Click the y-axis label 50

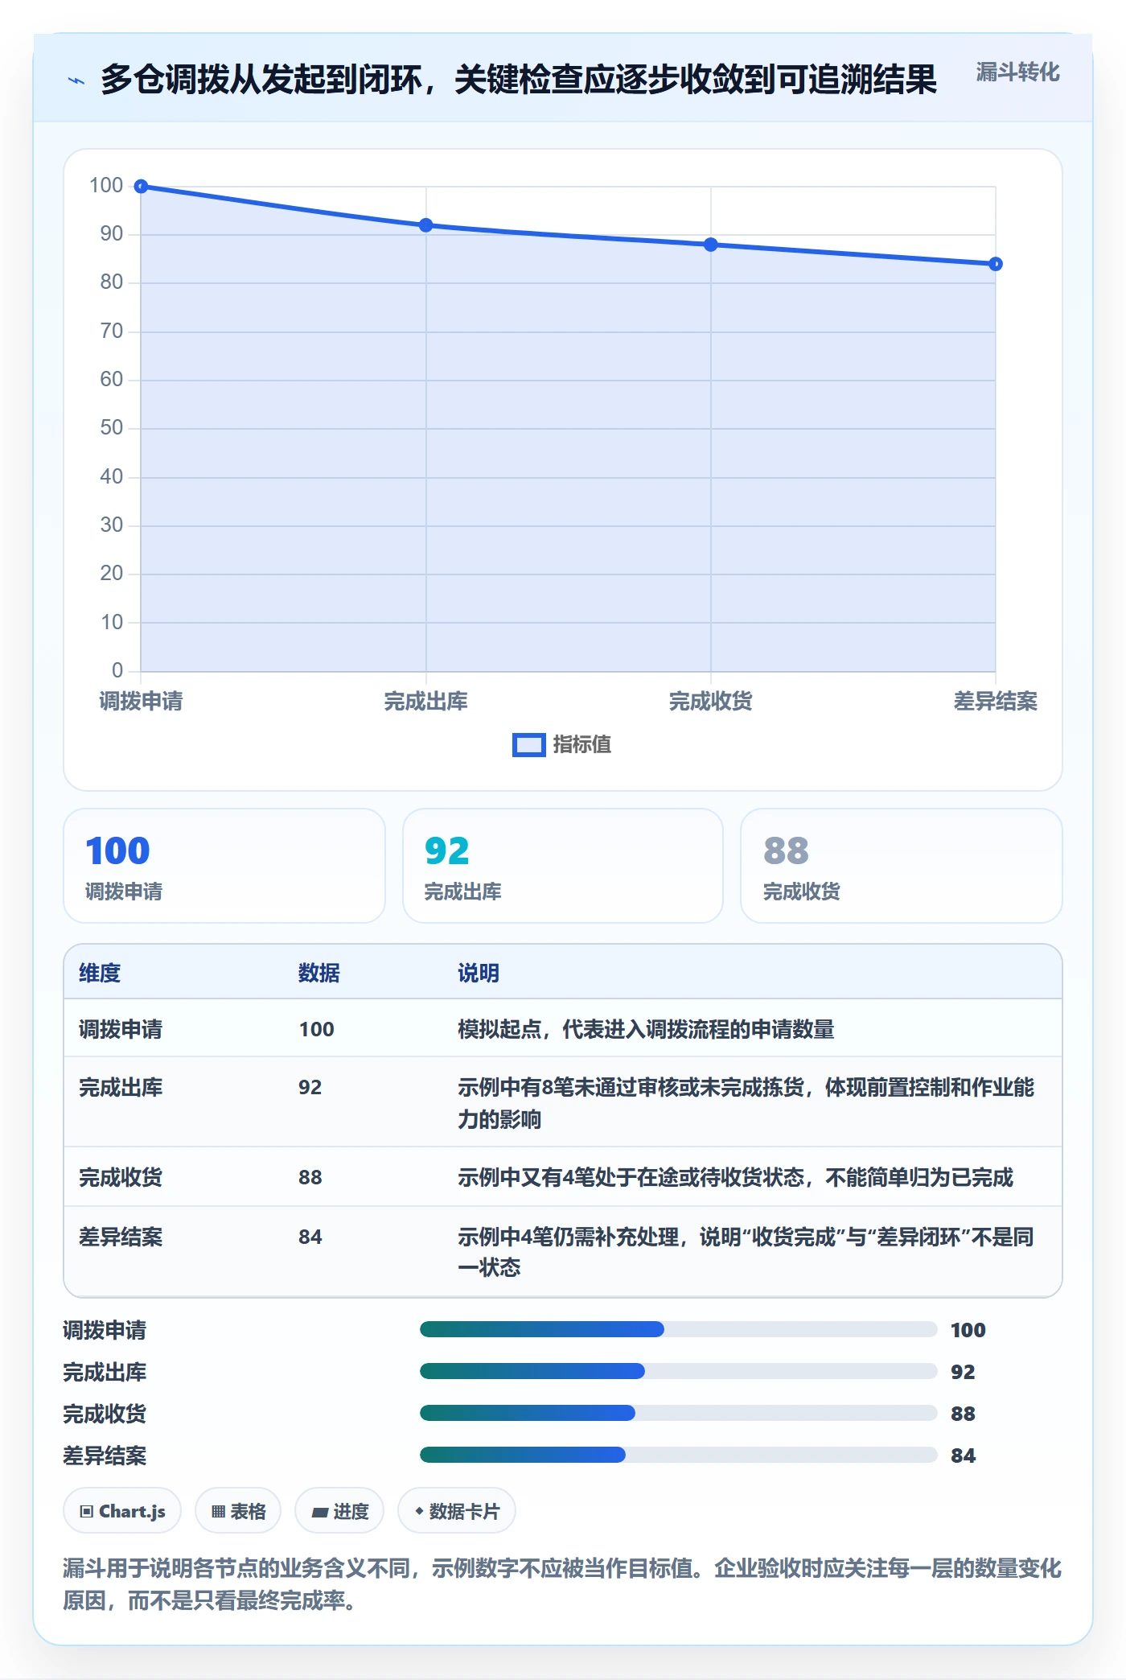pyautogui.click(x=112, y=428)
